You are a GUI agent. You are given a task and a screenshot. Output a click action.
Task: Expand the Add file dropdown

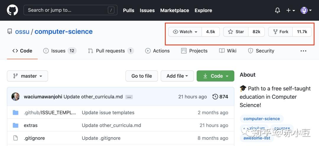pyautogui.click(x=177, y=76)
